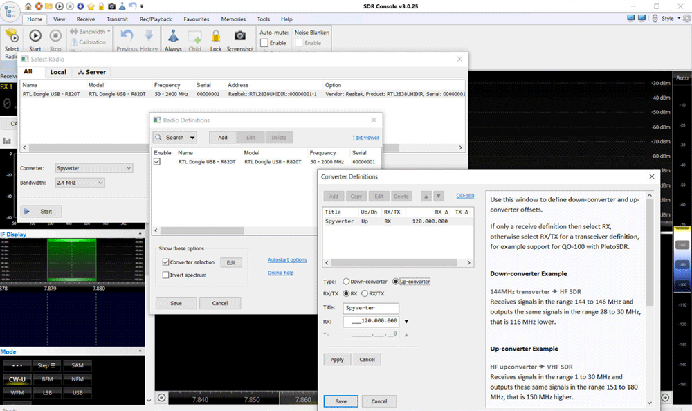Click the Title field containing Spyverter
The height and width of the screenshot is (411, 692).
(x=371, y=308)
